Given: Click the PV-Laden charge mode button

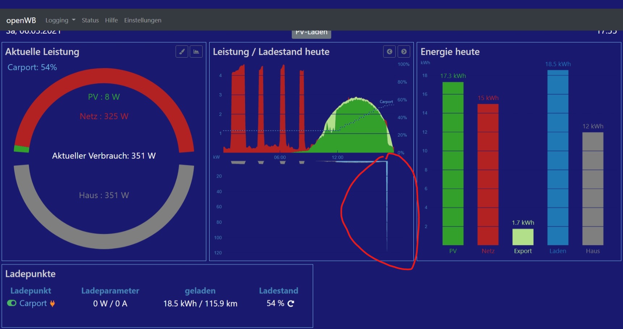Looking at the screenshot, I should (311, 34).
